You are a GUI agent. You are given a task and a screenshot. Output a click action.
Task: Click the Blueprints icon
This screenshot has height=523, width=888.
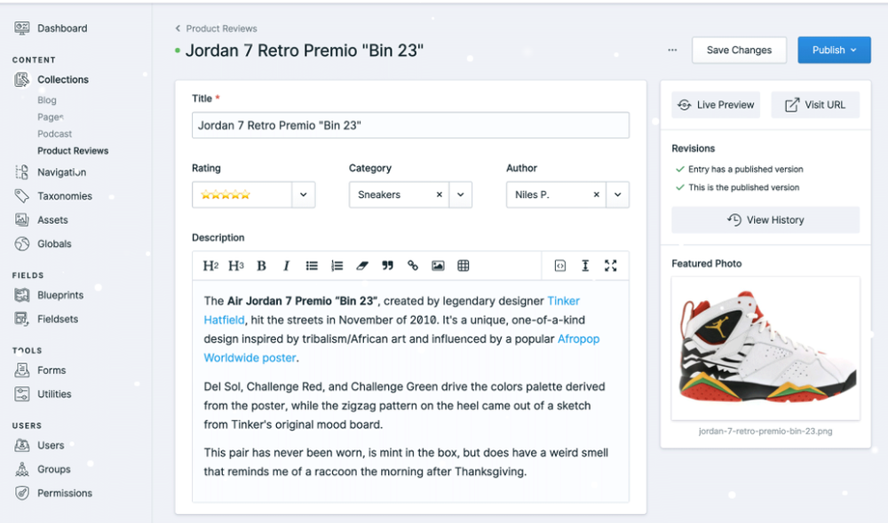21,295
